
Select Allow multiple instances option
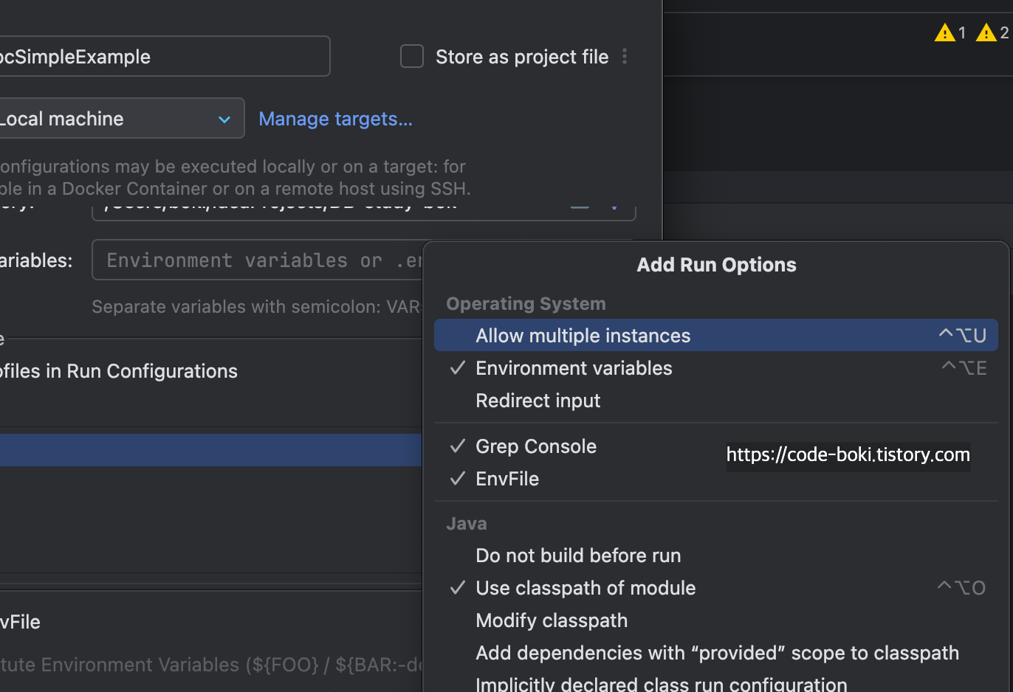coord(583,336)
